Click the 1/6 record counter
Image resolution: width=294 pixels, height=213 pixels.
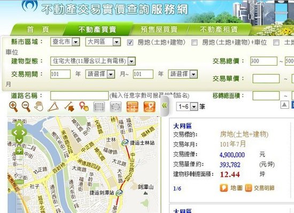[x=177, y=188]
